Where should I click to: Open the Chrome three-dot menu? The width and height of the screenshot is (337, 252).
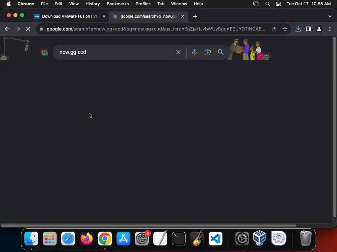point(330,29)
